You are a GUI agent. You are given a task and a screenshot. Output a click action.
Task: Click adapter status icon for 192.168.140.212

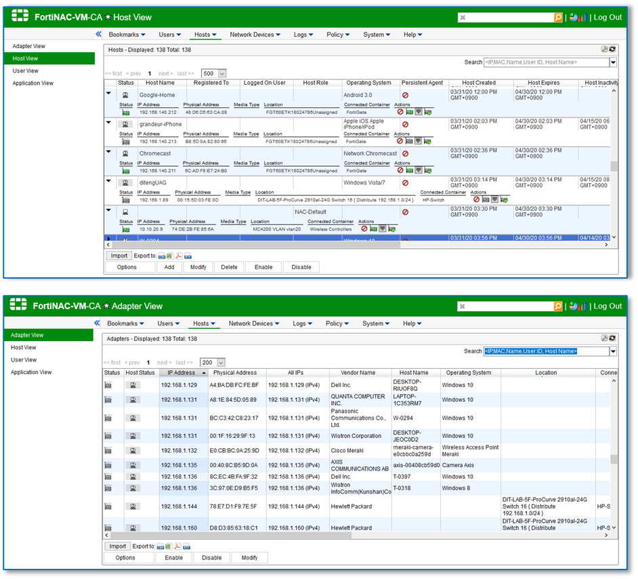click(126, 113)
